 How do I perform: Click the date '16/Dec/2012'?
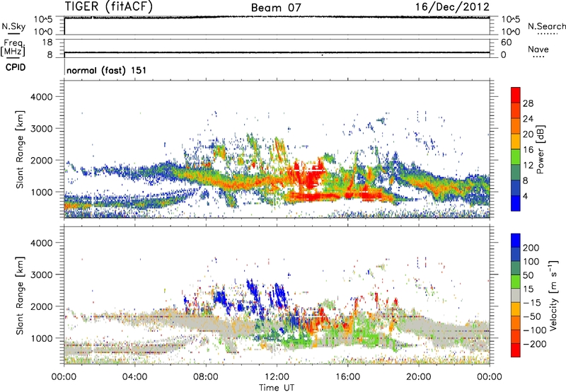[x=452, y=7]
